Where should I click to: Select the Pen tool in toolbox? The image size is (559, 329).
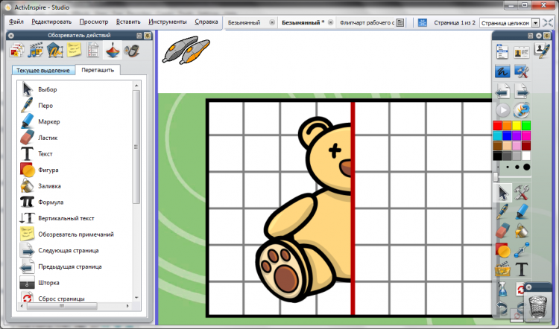tap(502, 211)
